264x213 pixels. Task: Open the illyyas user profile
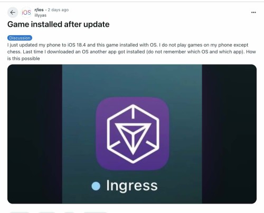pos(41,15)
